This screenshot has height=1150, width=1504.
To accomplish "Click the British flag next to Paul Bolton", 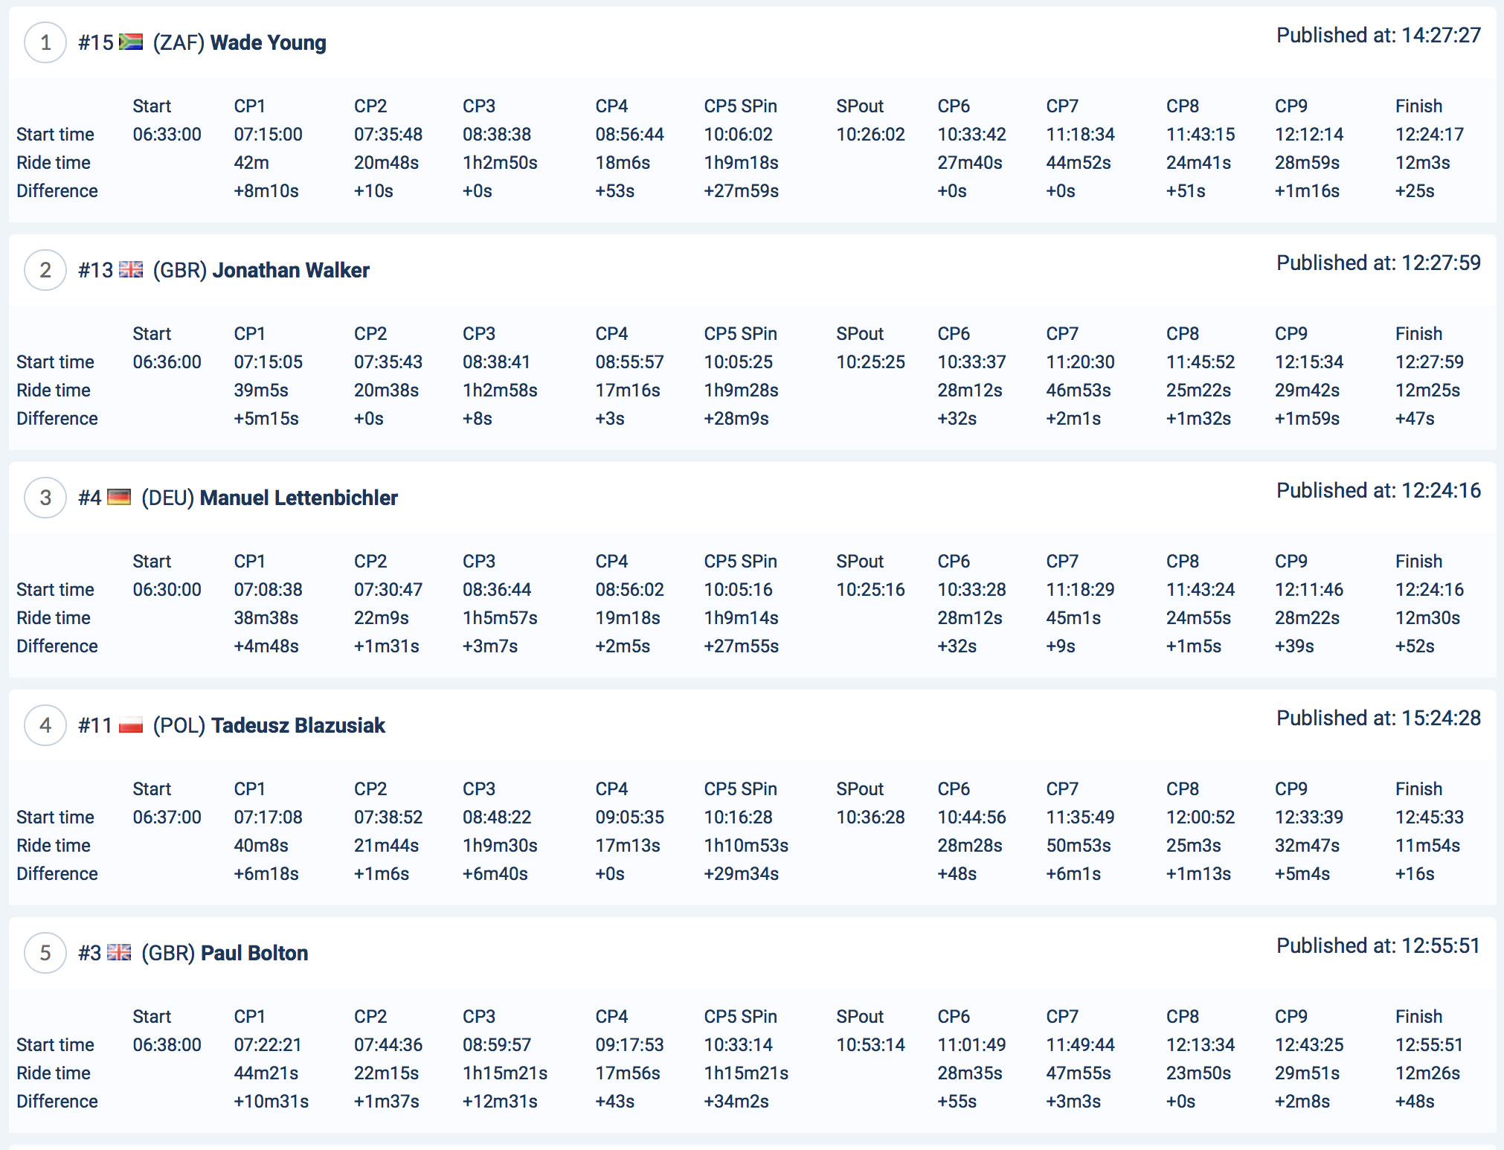I will click(x=119, y=952).
